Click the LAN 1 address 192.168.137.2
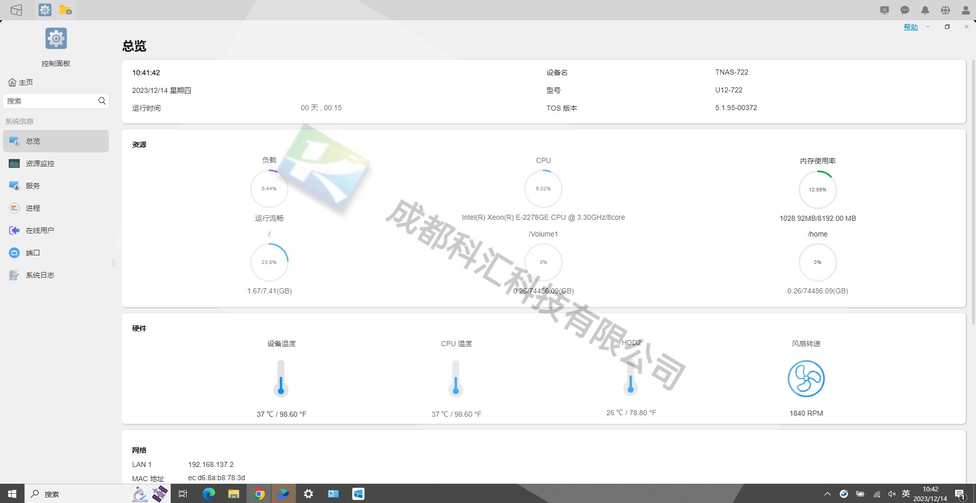The height and width of the screenshot is (503, 976). click(x=211, y=464)
